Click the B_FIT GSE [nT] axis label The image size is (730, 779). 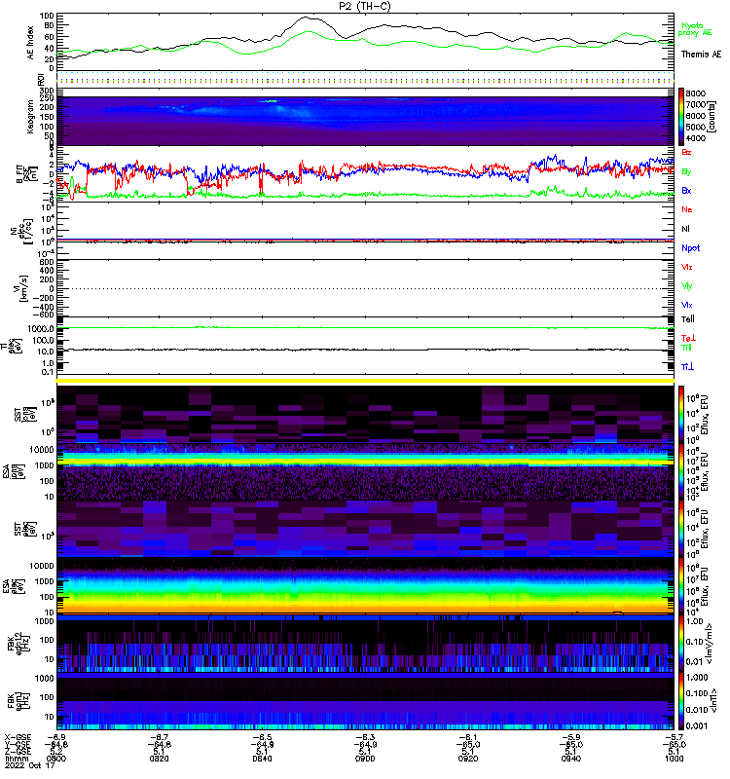(27, 174)
